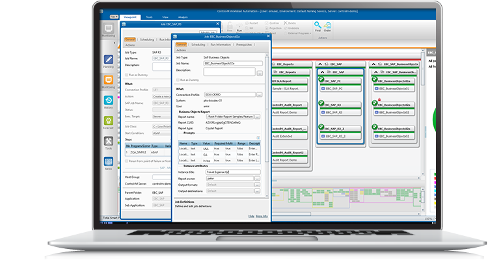Collapse the inner EBC_SAP_BusinessOb... folder chevron

pyautogui.click(x=375, y=72)
